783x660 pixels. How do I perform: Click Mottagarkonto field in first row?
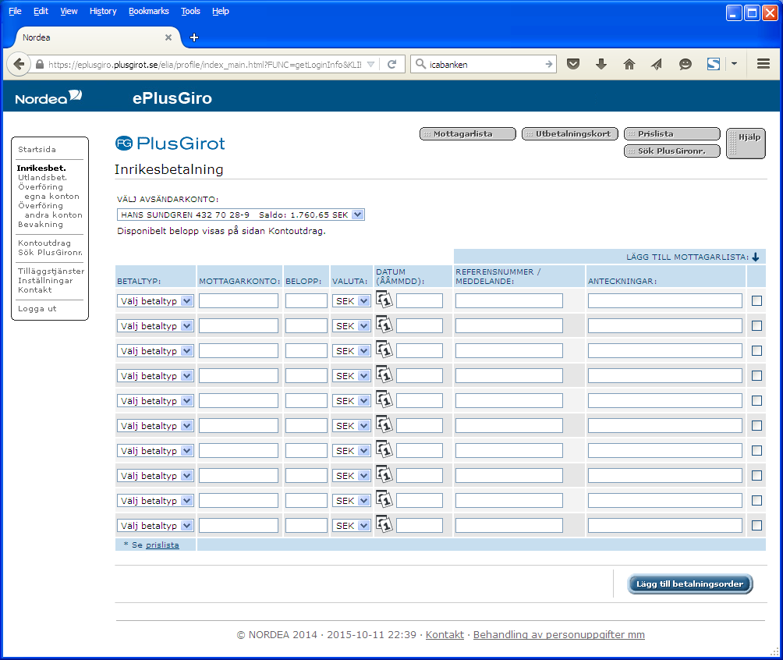239,301
